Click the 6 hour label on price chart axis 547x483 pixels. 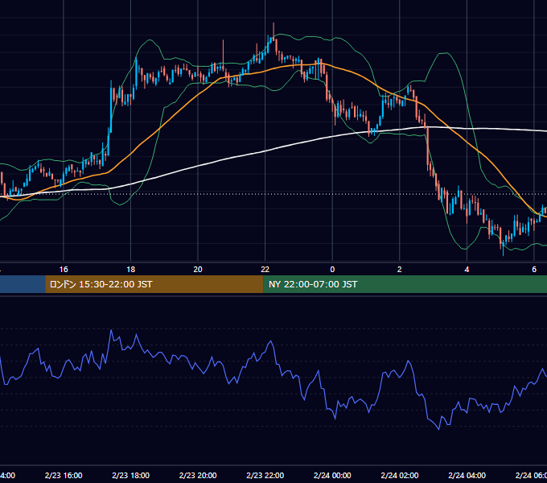click(x=534, y=270)
